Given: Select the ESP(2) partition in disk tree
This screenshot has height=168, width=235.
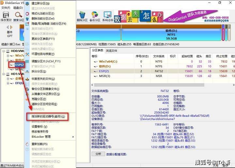Looking at the screenshot, I should point(19,65).
